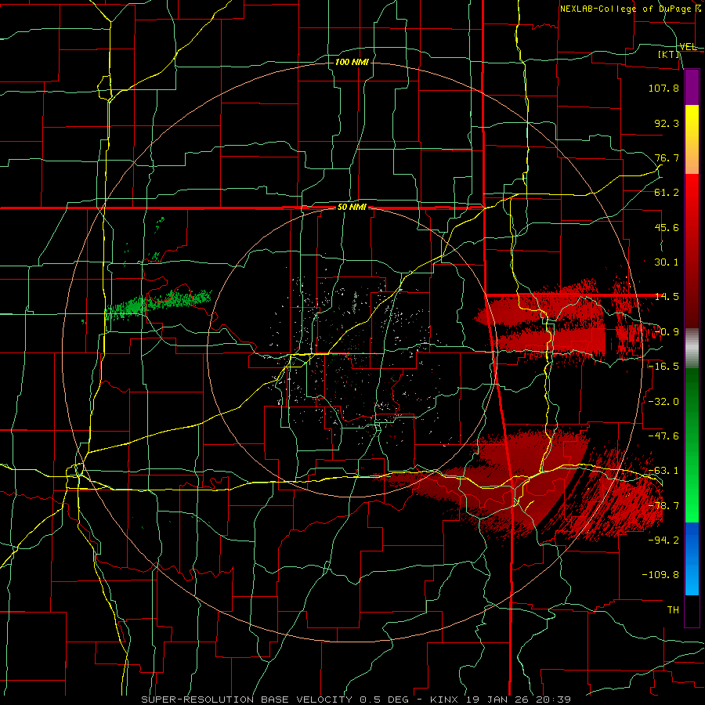705x705 pixels.
Task: Click the 100 NMI range ring label
Action: coord(352,62)
